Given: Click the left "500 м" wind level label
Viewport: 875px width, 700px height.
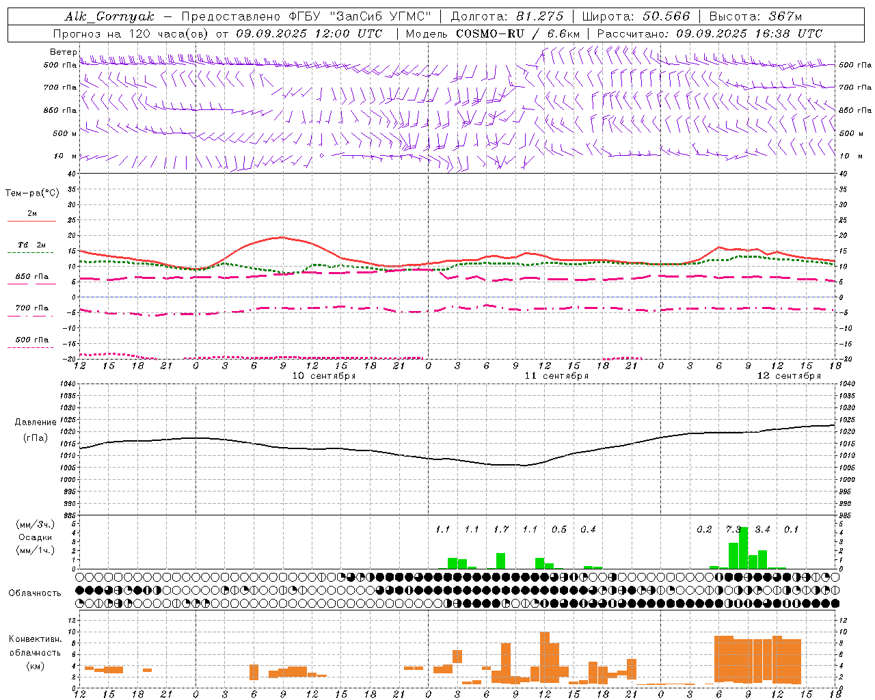Looking at the screenshot, I should [65, 133].
